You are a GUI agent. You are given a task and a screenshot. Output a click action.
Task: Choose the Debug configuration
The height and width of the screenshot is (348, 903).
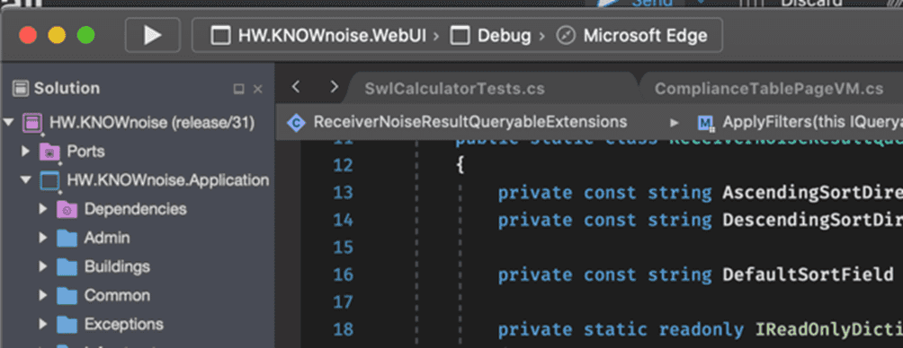tap(491, 36)
